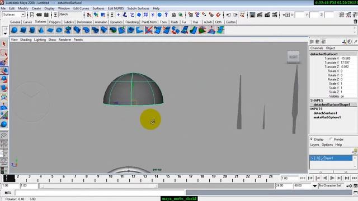The image size is (358, 201).
Task: Create a NURBS cube from the shelf
Action: (23, 30)
